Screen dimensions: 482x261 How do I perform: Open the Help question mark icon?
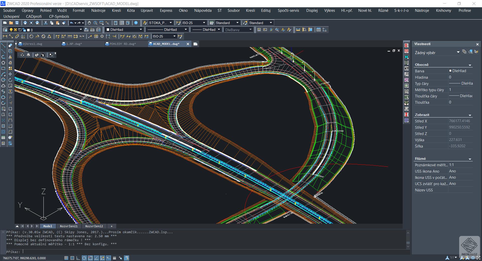pyautogui.click(x=136, y=23)
